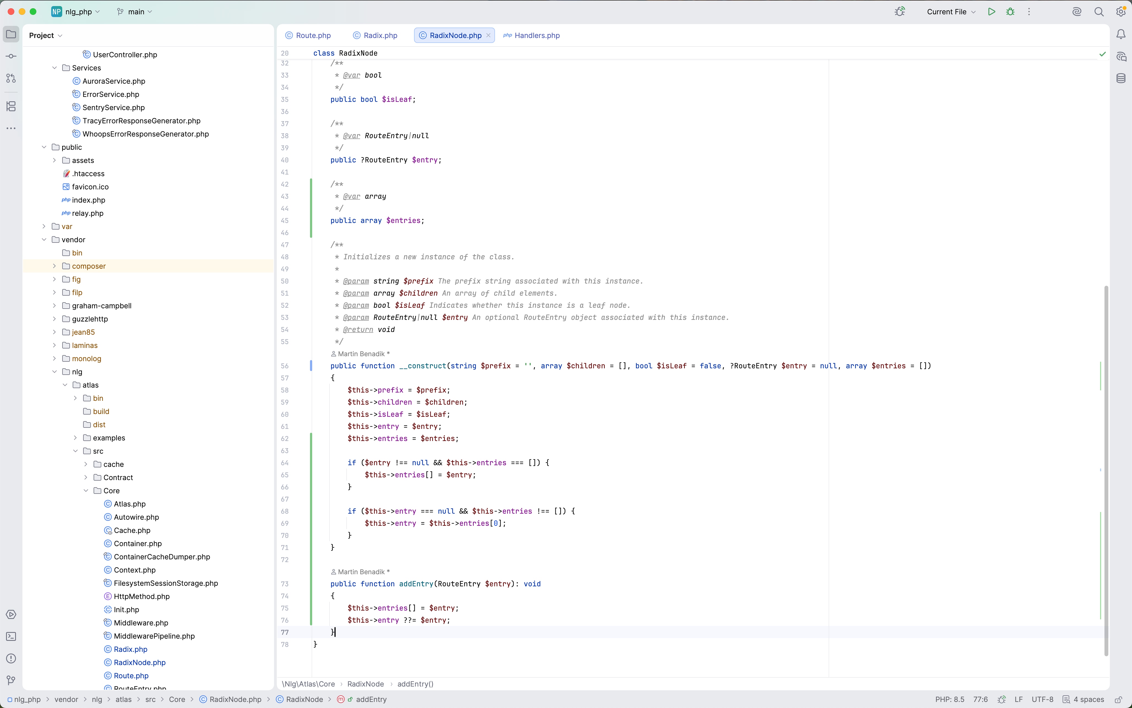Open HttpMethod.php in project tree
The width and height of the screenshot is (1132, 708).
click(x=141, y=597)
